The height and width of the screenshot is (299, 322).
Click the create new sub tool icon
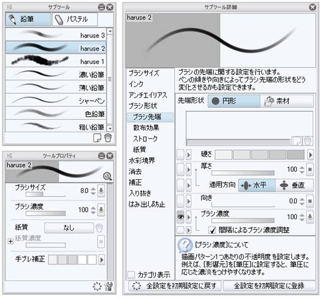(x=97, y=138)
